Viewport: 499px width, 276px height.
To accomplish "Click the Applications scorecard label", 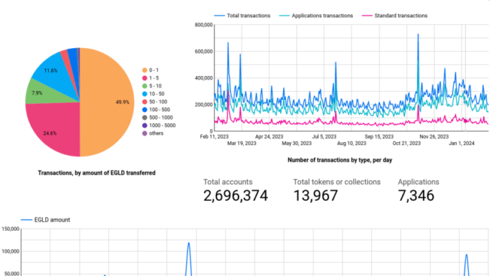I will click(x=419, y=182).
